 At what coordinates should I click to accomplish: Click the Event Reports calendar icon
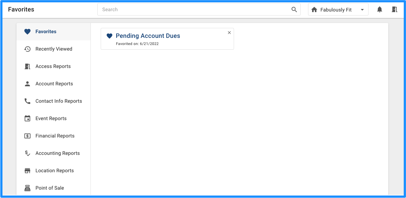coord(27,119)
